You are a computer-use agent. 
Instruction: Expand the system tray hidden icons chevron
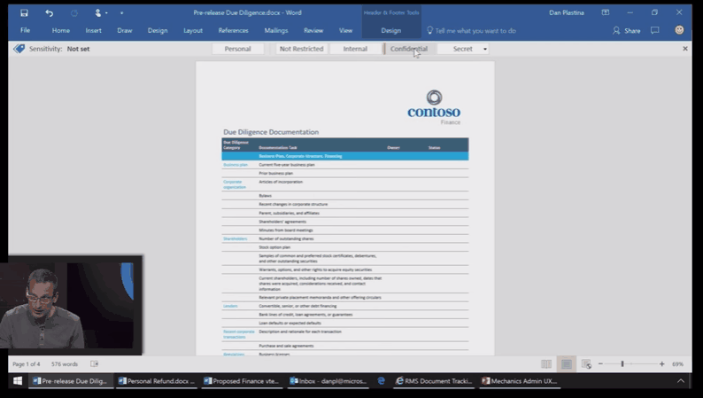tap(681, 381)
